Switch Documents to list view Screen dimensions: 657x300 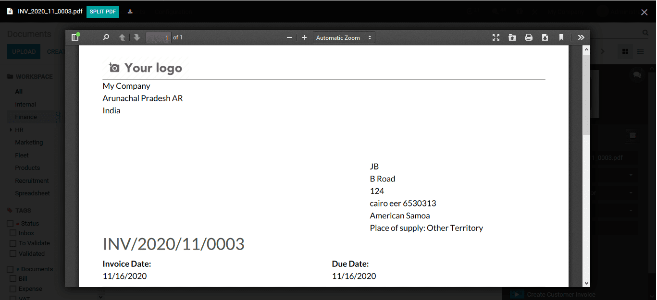point(641,51)
